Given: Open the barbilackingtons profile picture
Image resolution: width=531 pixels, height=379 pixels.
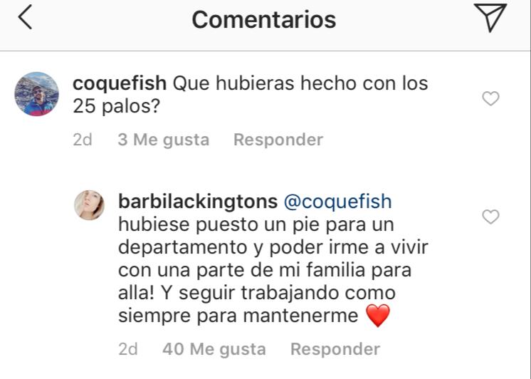Looking at the screenshot, I should click(90, 205).
